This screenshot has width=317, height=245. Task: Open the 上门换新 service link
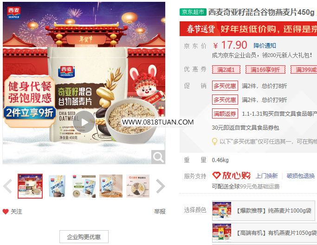tap(267, 176)
